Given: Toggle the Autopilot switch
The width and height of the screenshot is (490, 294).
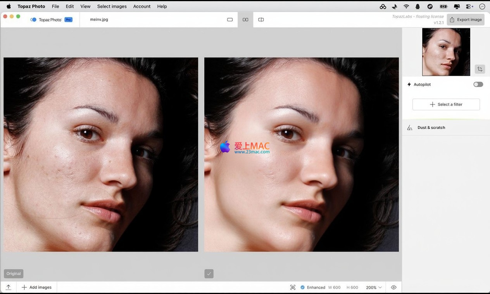Looking at the screenshot, I should point(478,84).
